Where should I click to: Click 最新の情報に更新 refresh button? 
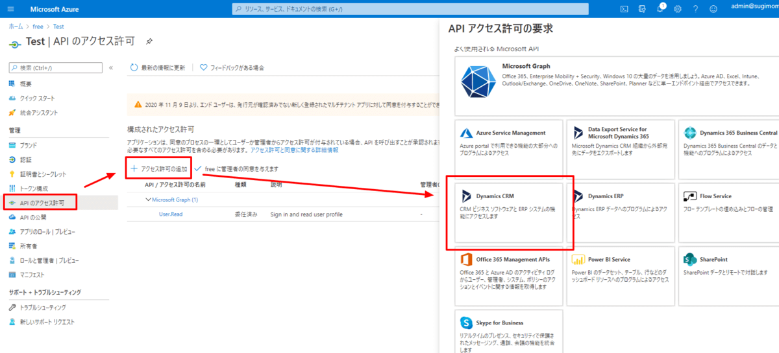[x=158, y=67]
